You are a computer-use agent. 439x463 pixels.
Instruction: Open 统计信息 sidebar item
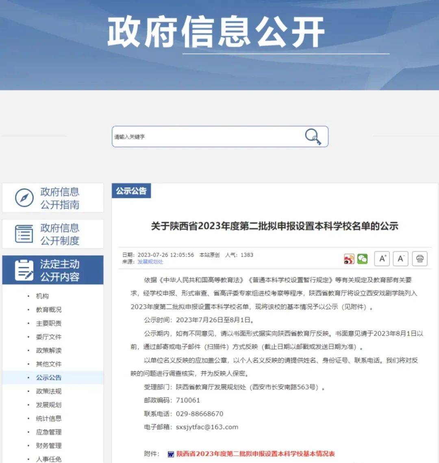click(49, 418)
